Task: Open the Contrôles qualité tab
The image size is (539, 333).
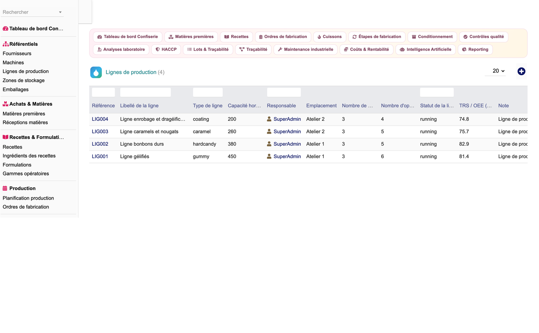Action: click(x=483, y=37)
